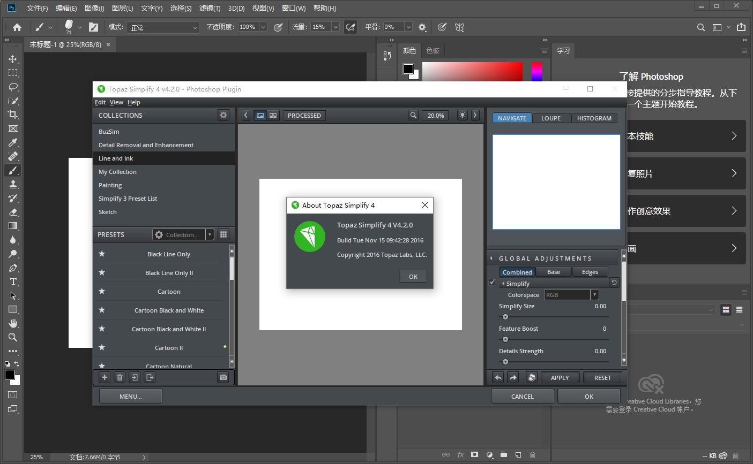Click the delete preset trash icon
Image resolution: width=753 pixels, height=464 pixels.
click(120, 377)
